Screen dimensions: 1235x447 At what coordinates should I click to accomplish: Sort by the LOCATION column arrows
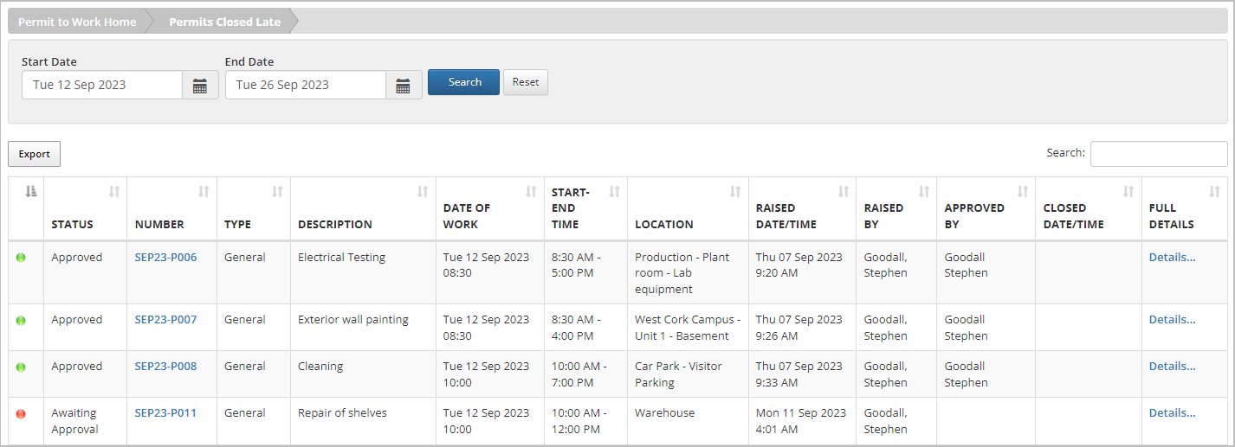tap(735, 191)
